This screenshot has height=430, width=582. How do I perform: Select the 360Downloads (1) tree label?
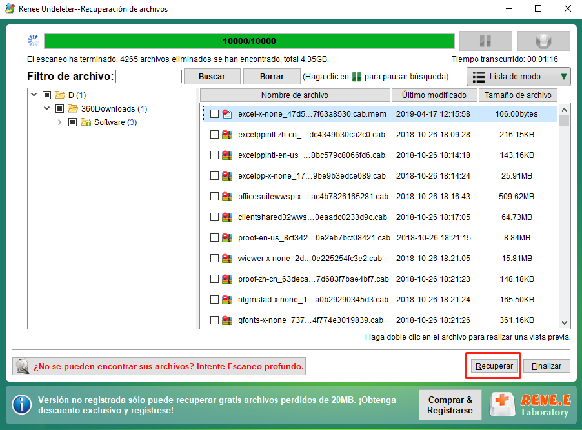tap(114, 109)
